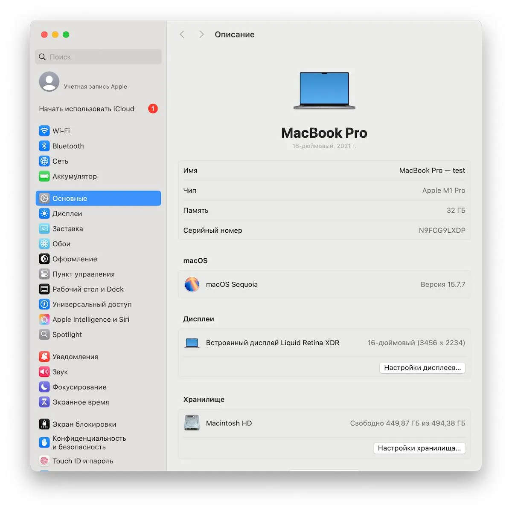Go back using the left chevron
Image resolution: width=512 pixels, height=511 pixels.
coord(182,35)
